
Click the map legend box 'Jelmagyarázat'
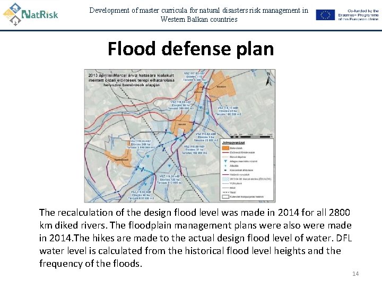[x=247, y=170]
